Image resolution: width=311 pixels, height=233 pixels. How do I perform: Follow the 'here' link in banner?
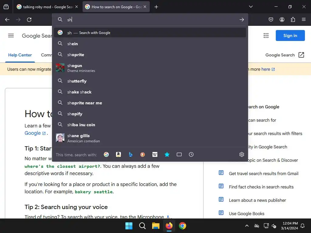pyautogui.click(x=268, y=69)
